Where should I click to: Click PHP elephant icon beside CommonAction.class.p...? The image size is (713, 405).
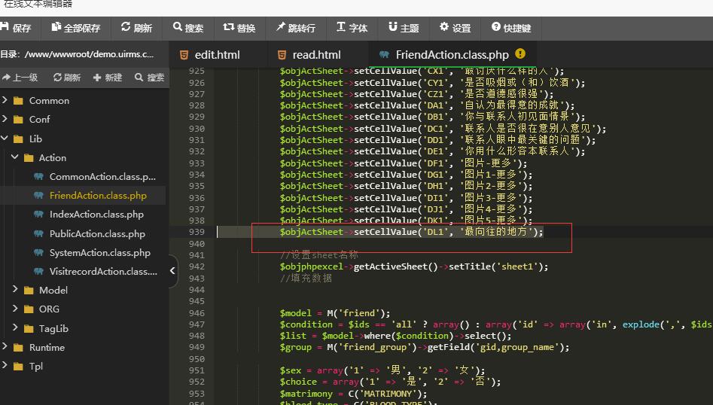(38, 176)
